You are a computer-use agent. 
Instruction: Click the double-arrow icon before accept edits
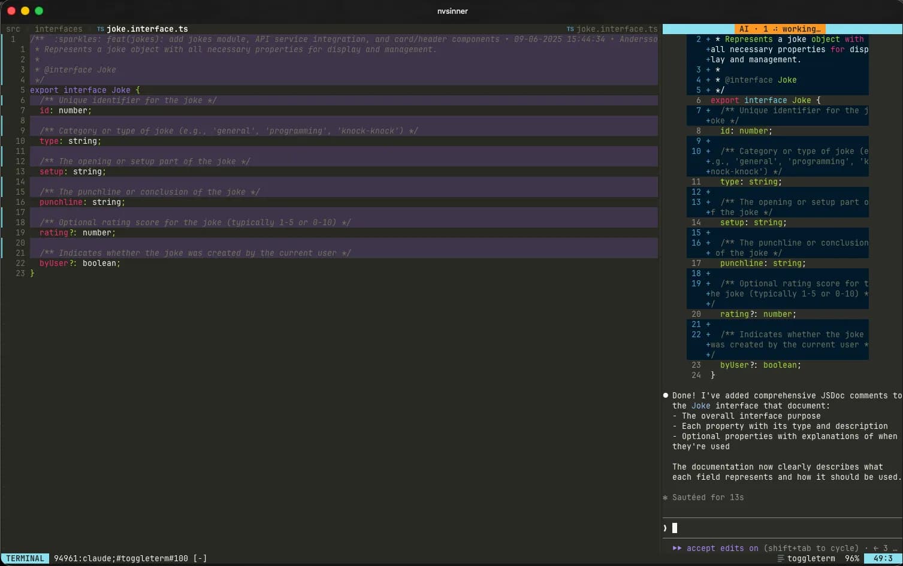pyautogui.click(x=677, y=548)
